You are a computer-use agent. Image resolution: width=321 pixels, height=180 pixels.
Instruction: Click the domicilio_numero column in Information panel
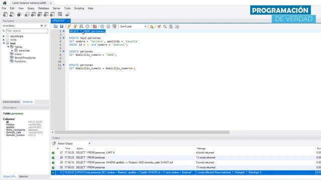pos(15,135)
